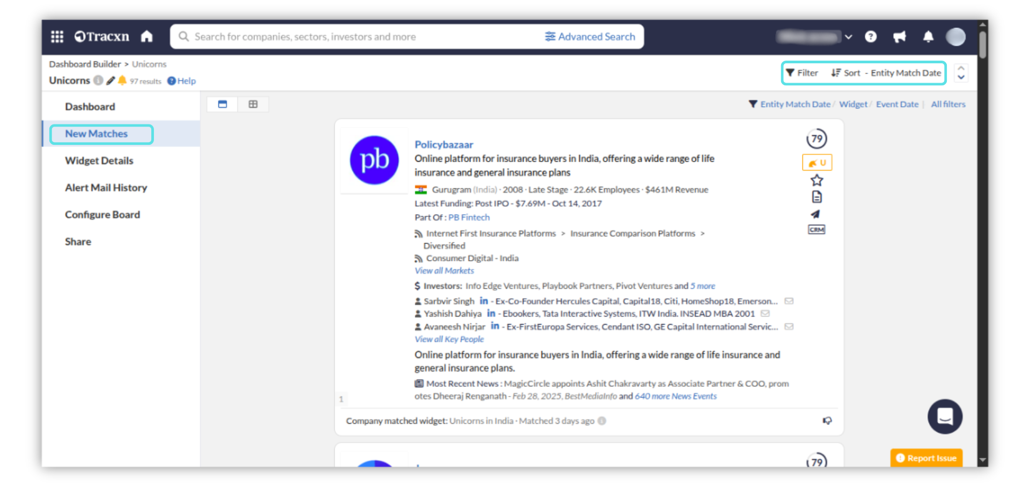The image size is (1030, 492).
Task: Add Policybazaar to CRM
Action: click(816, 230)
